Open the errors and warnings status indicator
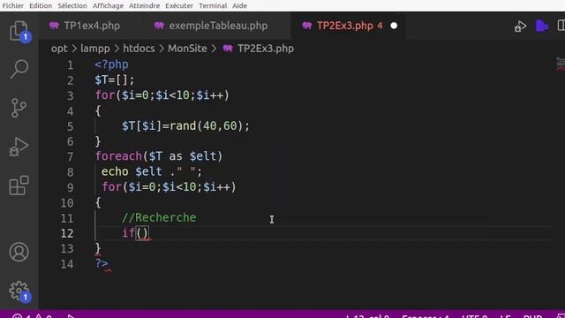The width and height of the screenshot is (565, 318). 32,316
